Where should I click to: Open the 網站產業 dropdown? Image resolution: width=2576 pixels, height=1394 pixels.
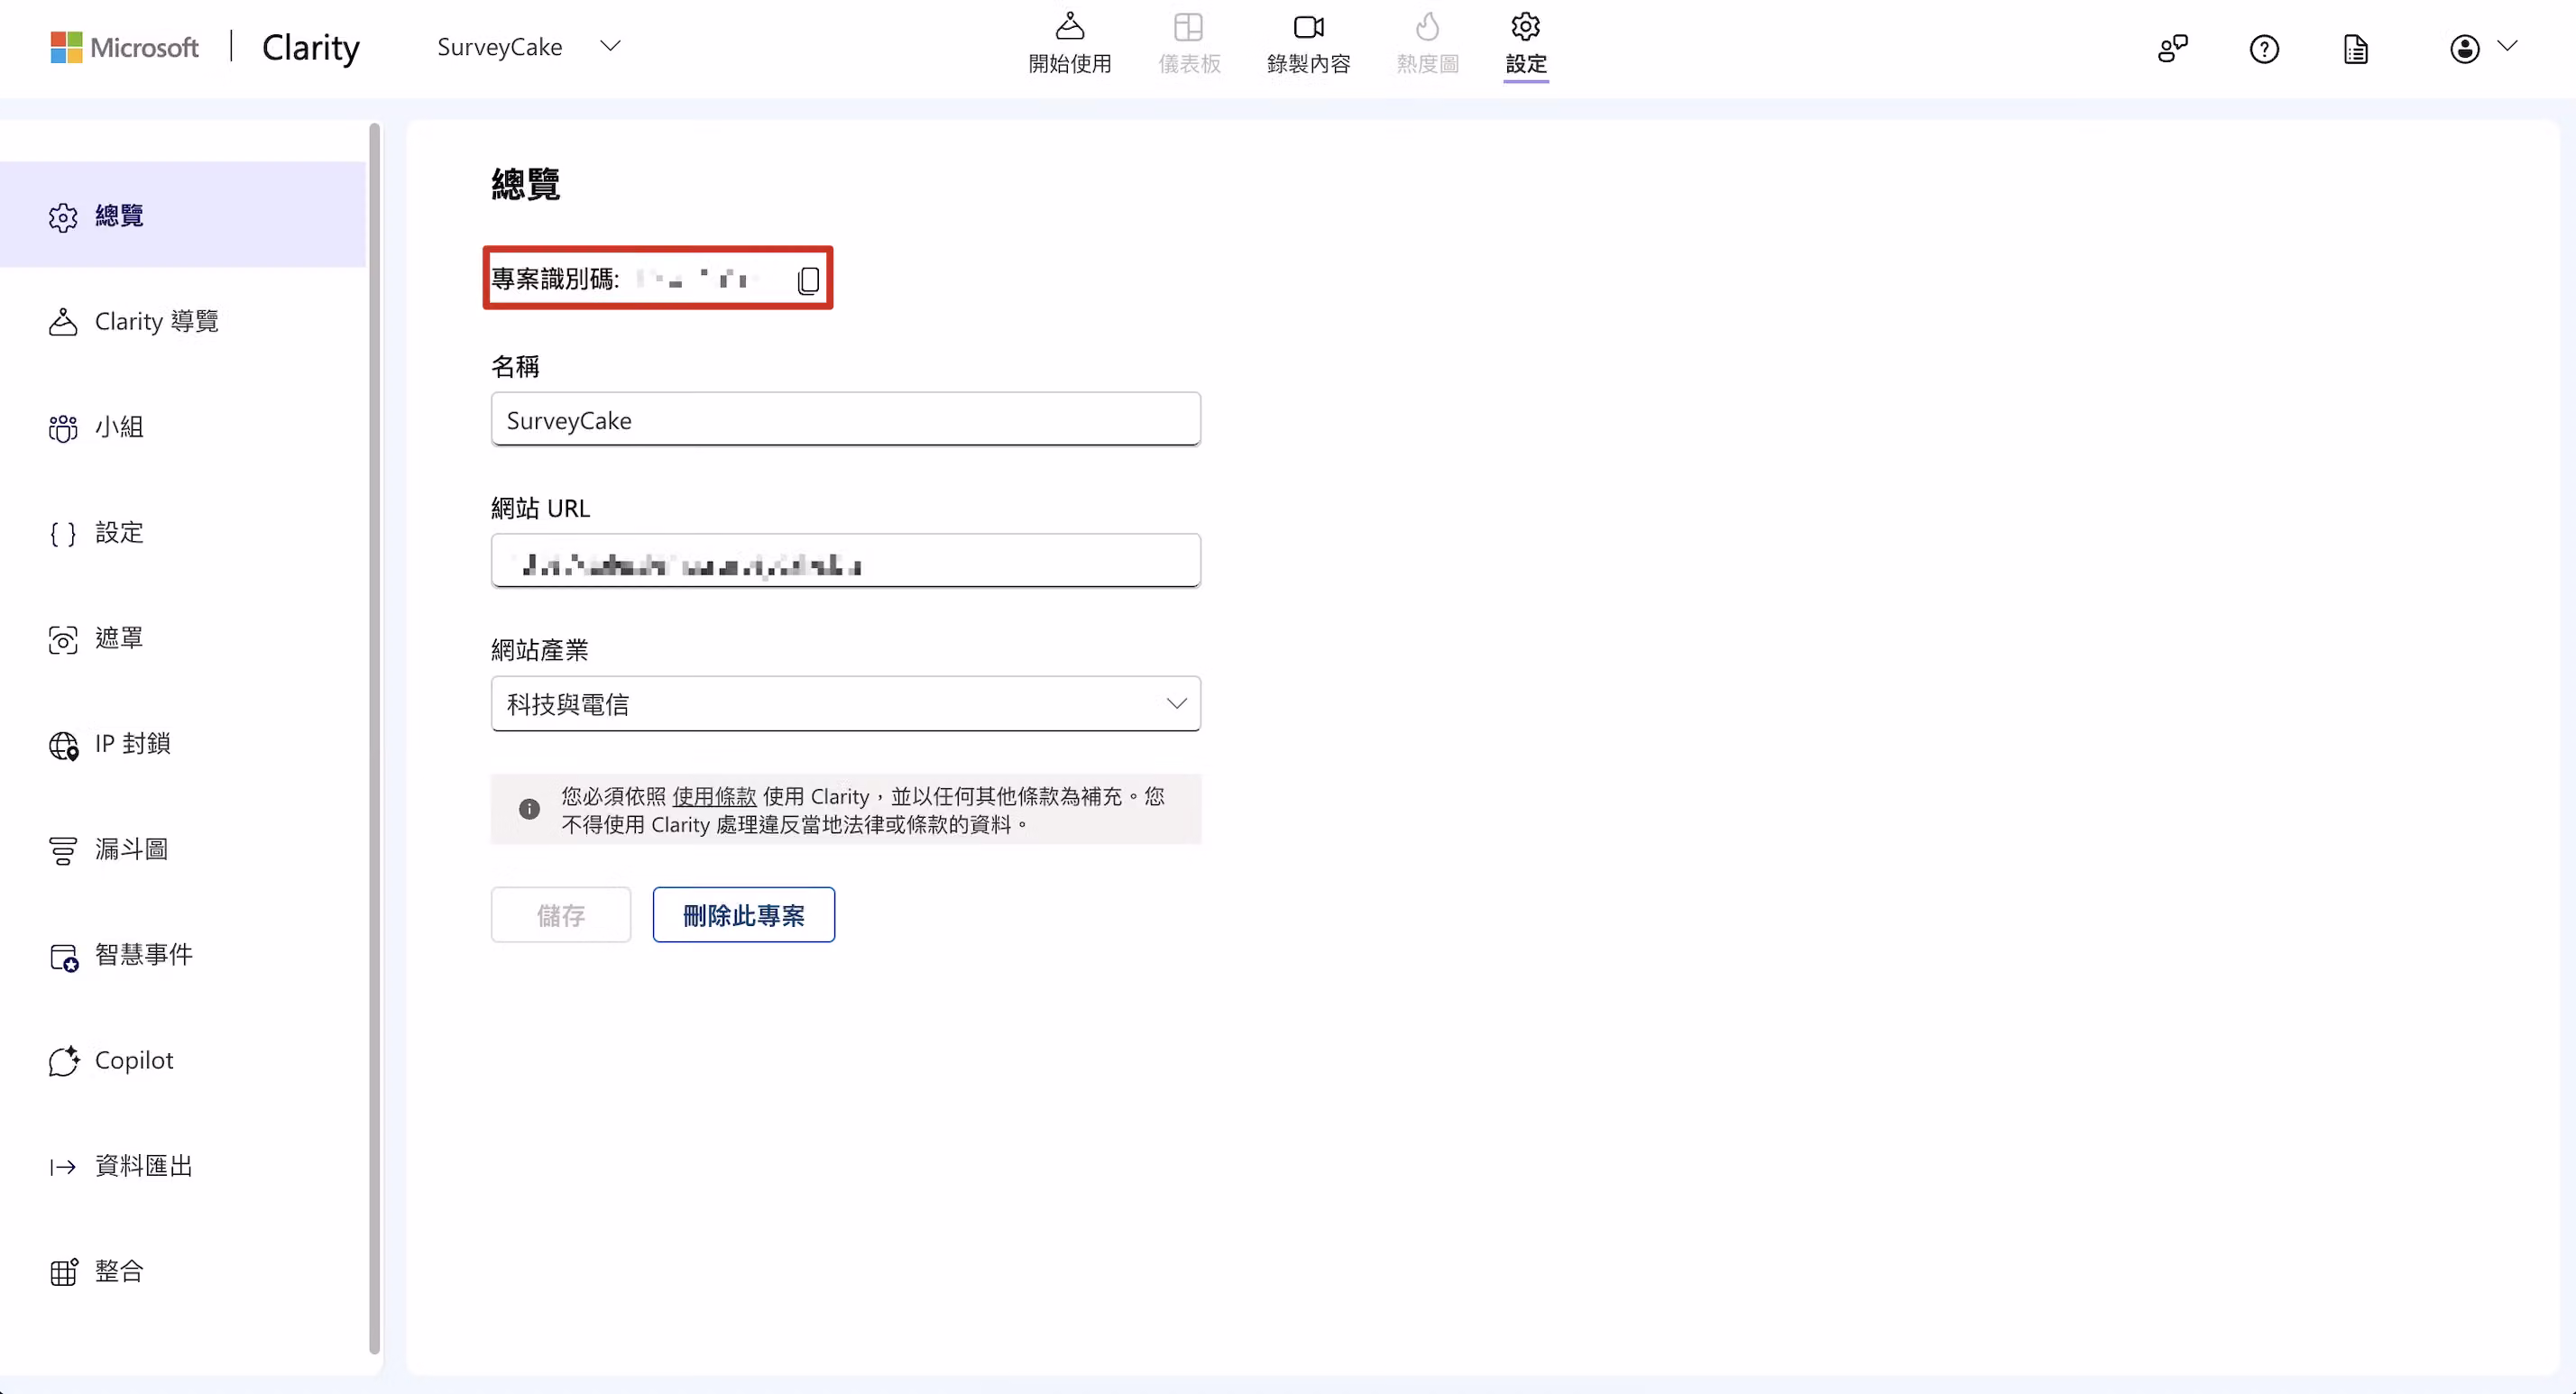[845, 704]
